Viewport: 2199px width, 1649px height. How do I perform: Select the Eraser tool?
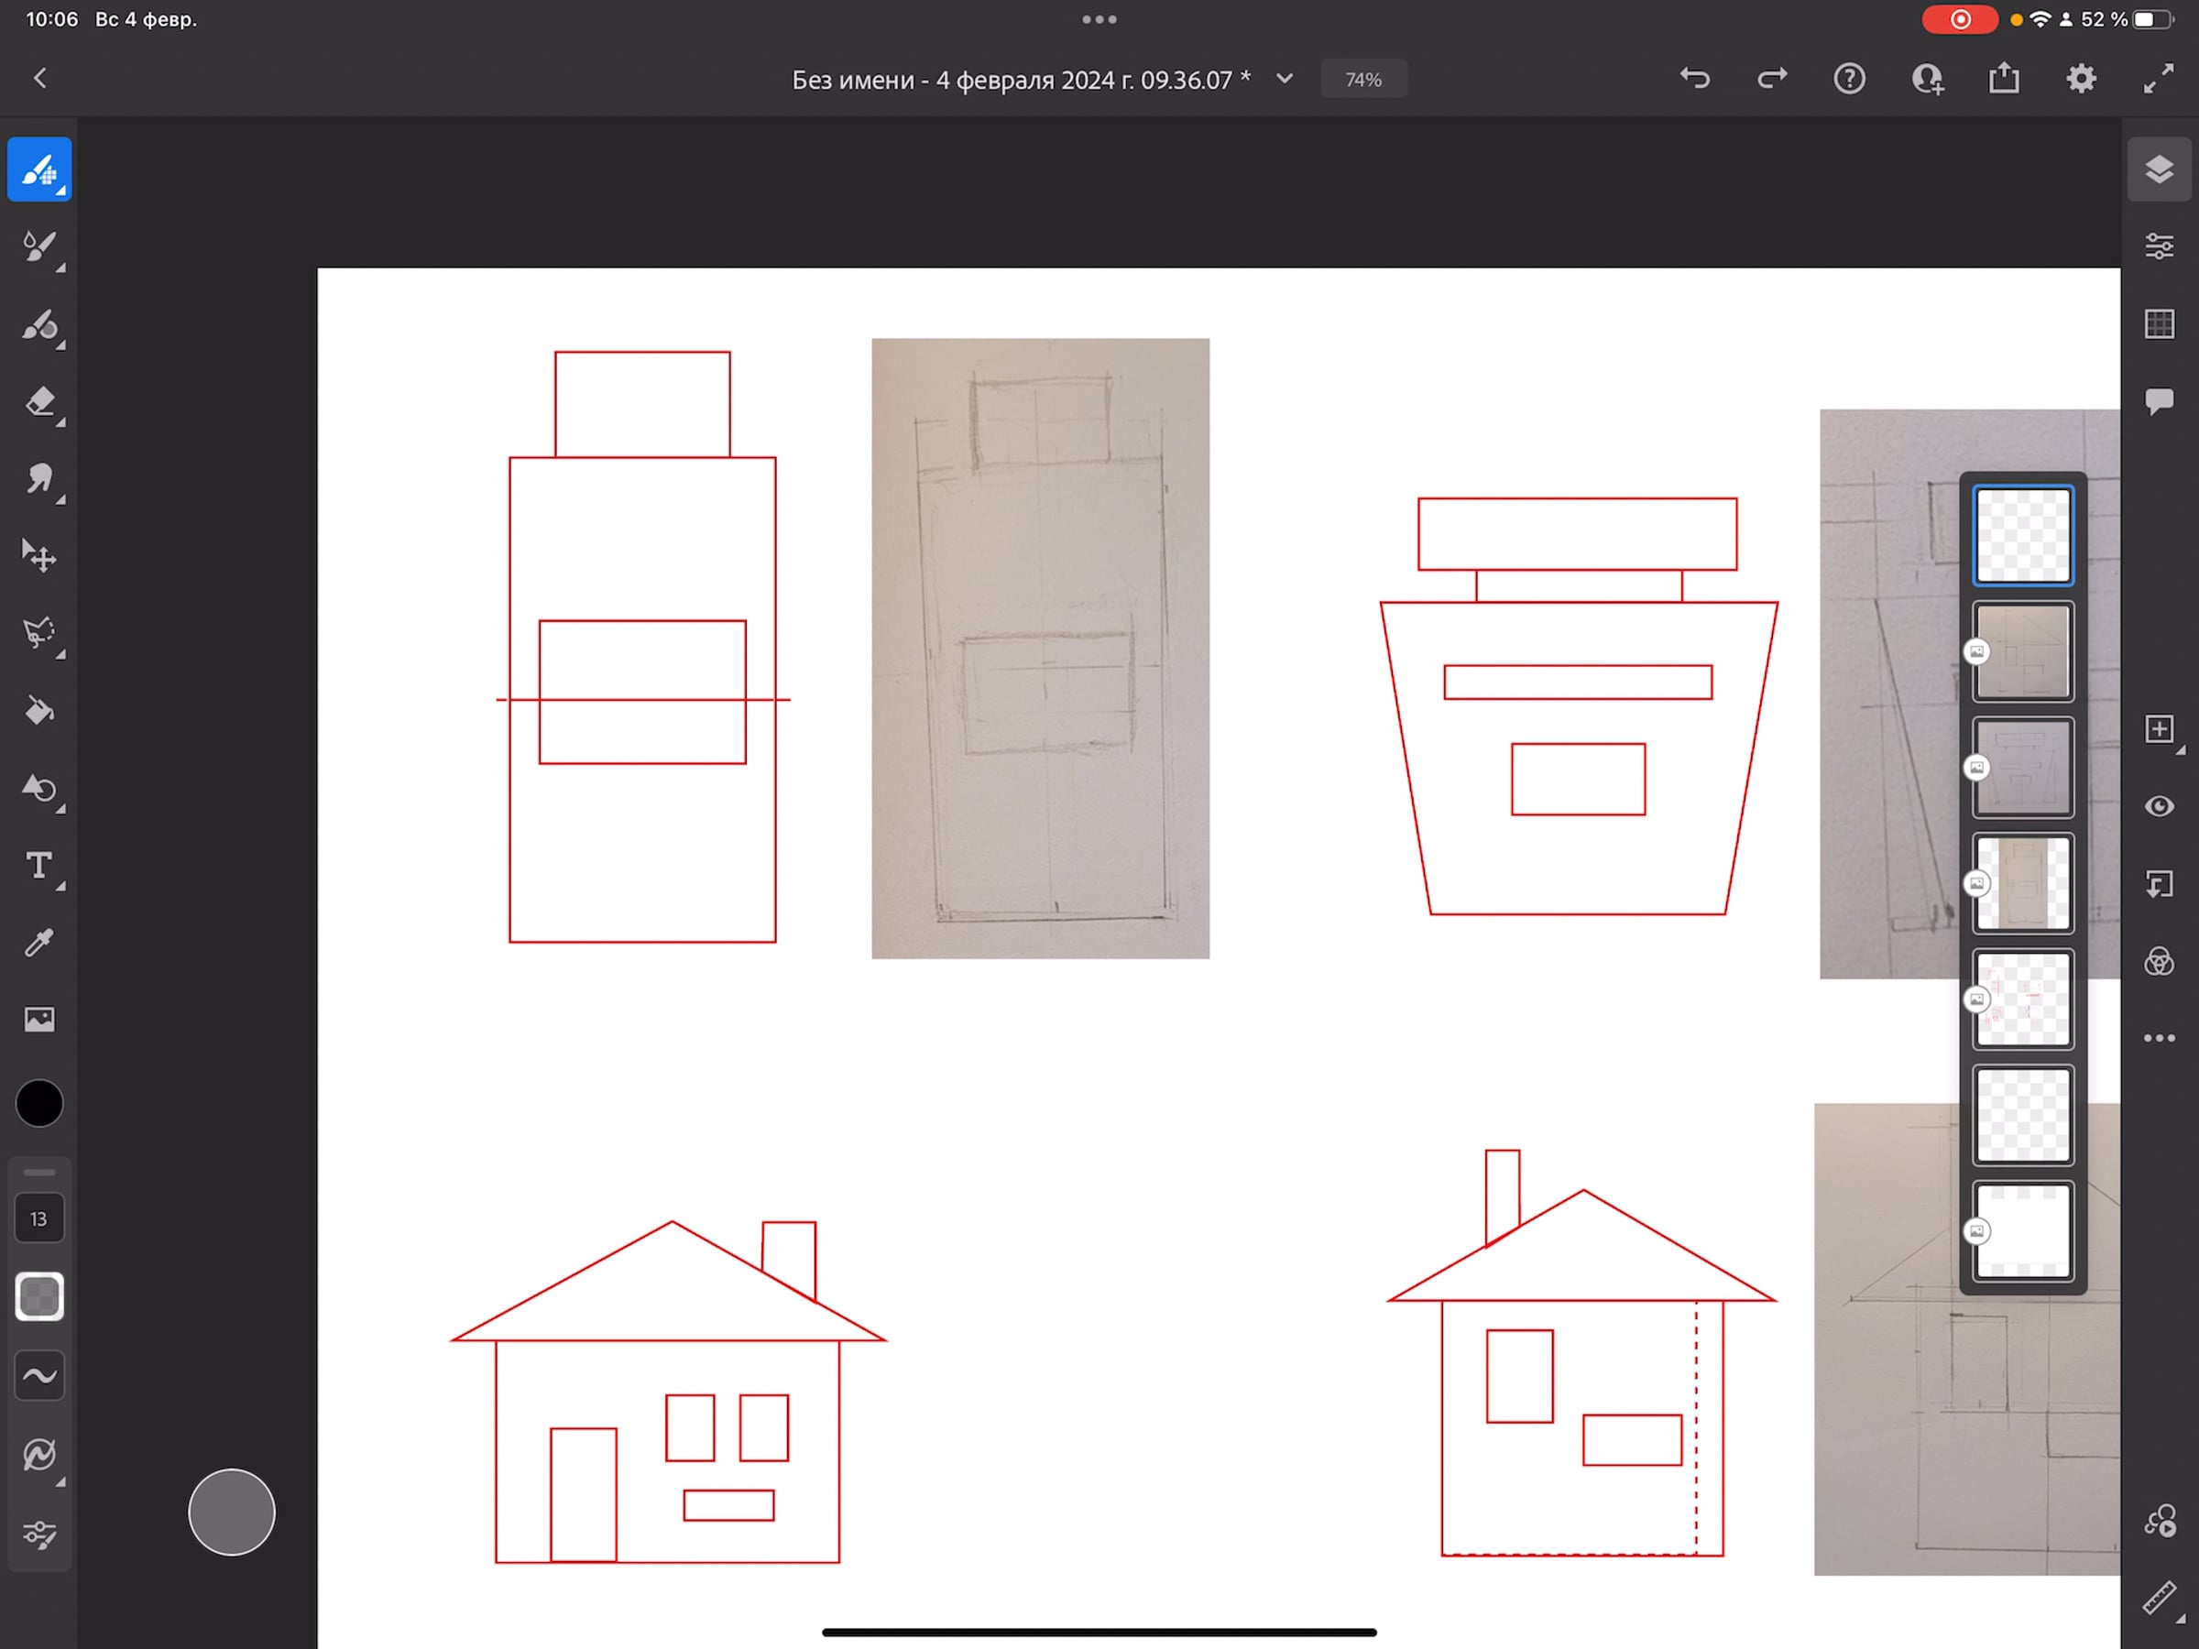(39, 401)
